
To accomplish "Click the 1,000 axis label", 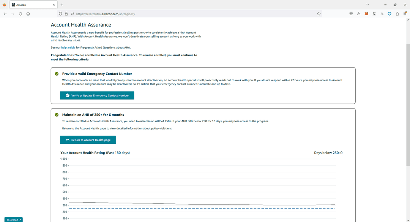I will [x=63, y=159].
